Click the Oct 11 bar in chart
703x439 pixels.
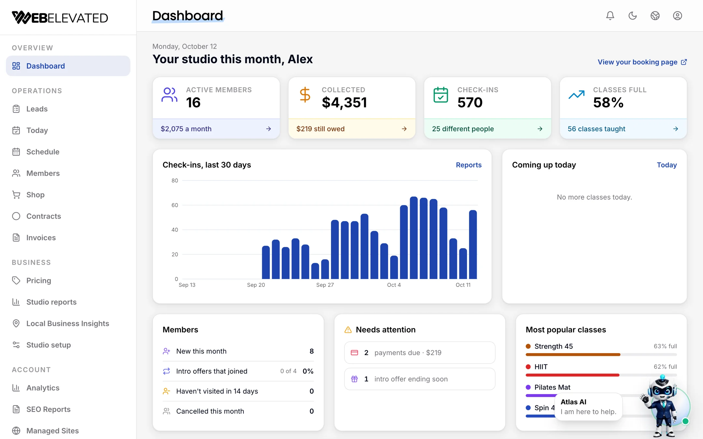coord(463,264)
